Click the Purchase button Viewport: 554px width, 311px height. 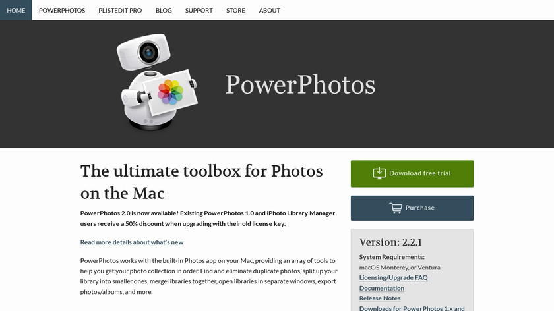click(x=412, y=208)
